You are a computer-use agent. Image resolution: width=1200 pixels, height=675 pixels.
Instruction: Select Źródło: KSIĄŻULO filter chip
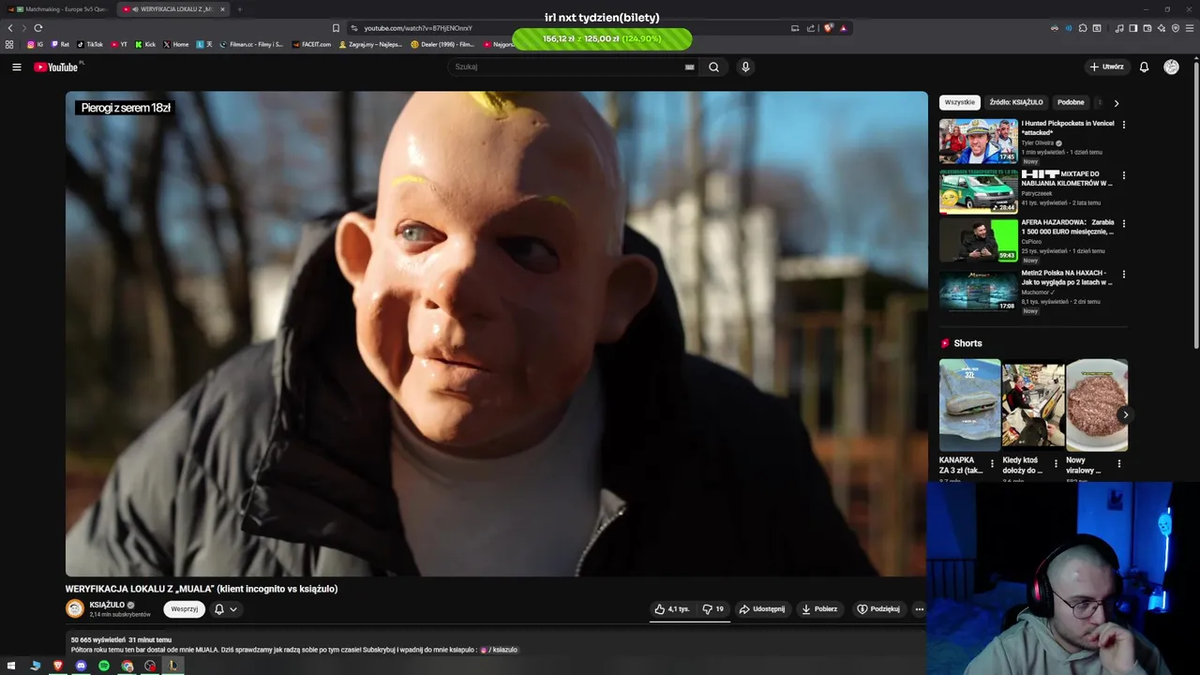tap(1016, 102)
